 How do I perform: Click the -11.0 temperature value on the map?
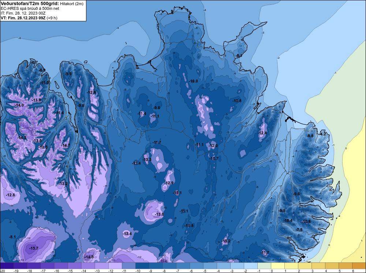point(44,82)
